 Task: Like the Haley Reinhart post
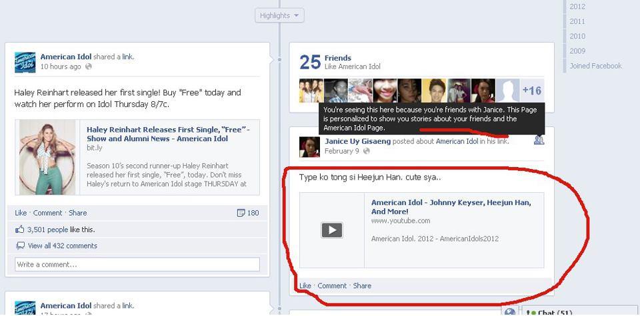point(21,213)
